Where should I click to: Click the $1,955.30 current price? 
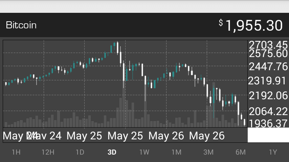[x=251, y=26]
